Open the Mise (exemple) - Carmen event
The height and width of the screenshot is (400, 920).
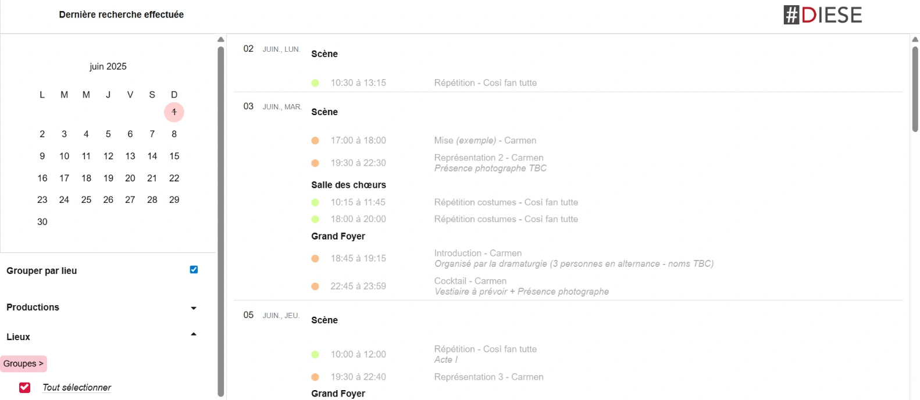(x=485, y=141)
